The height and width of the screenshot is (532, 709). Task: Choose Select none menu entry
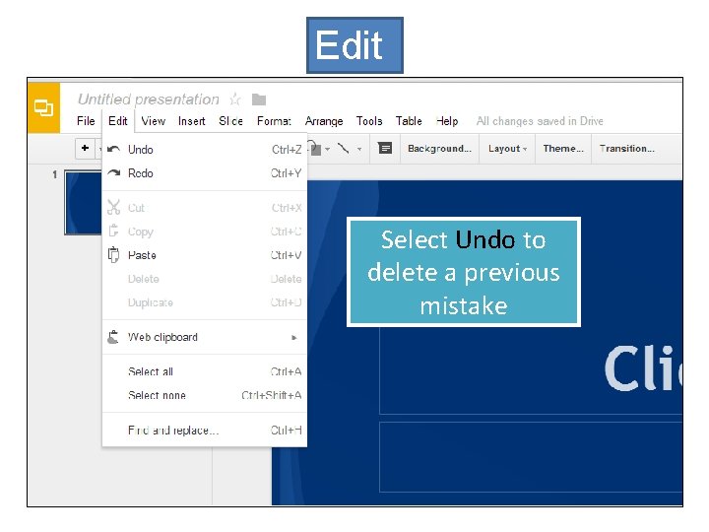[x=205, y=395]
